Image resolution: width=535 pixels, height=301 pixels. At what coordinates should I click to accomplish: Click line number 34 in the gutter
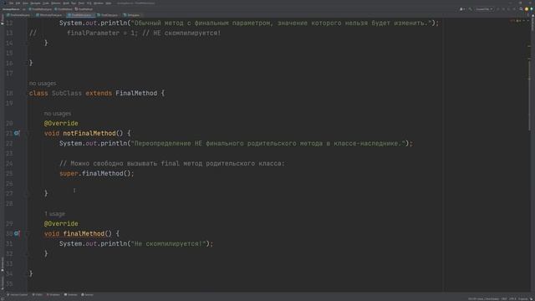point(9,273)
